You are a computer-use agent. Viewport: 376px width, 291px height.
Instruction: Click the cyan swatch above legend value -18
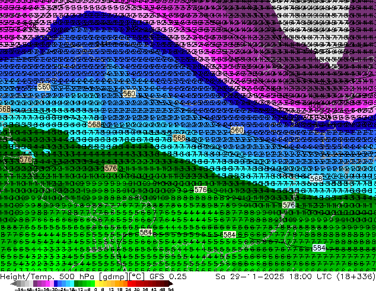[72, 284]
